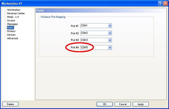Click the title bar help question-mark icon

(x=160, y=4)
